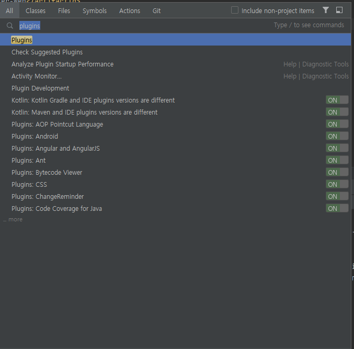The width and height of the screenshot is (354, 349).
Task: Select Plugins: Code Coverage for Java row text
Action: (56, 208)
